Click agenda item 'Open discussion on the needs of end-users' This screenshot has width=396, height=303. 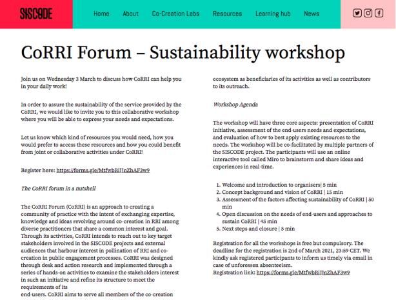click(297, 218)
